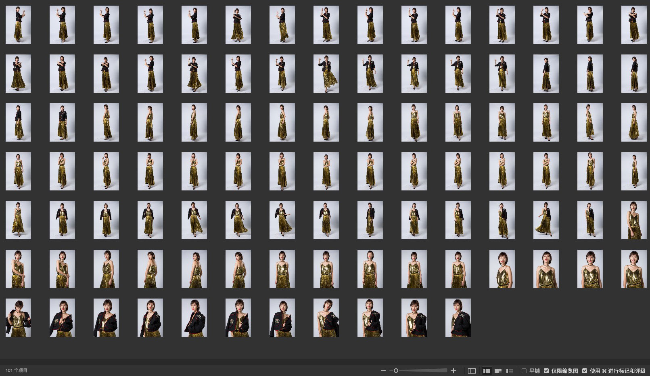The width and height of the screenshot is (650, 376).
Task: Uncheck the 仅限缩览图 checkbox
Action: pyautogui.click(x=546, y=371)
